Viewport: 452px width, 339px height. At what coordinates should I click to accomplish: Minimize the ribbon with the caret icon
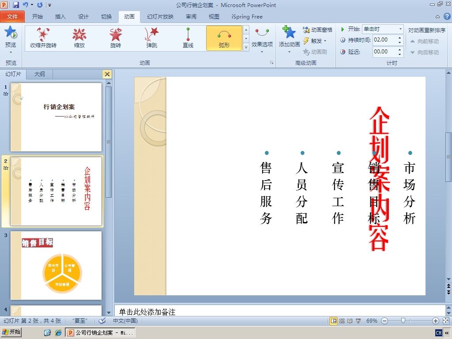coord(437,17)
